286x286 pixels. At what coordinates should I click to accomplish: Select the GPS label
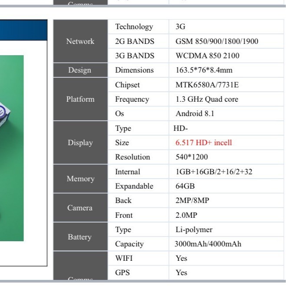(x=123, y=273)
